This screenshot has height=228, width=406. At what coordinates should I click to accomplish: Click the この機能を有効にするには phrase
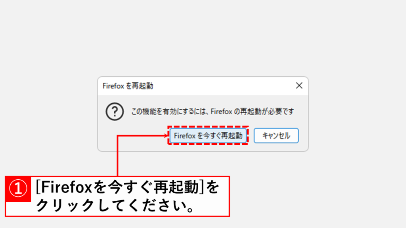[169, 111]
